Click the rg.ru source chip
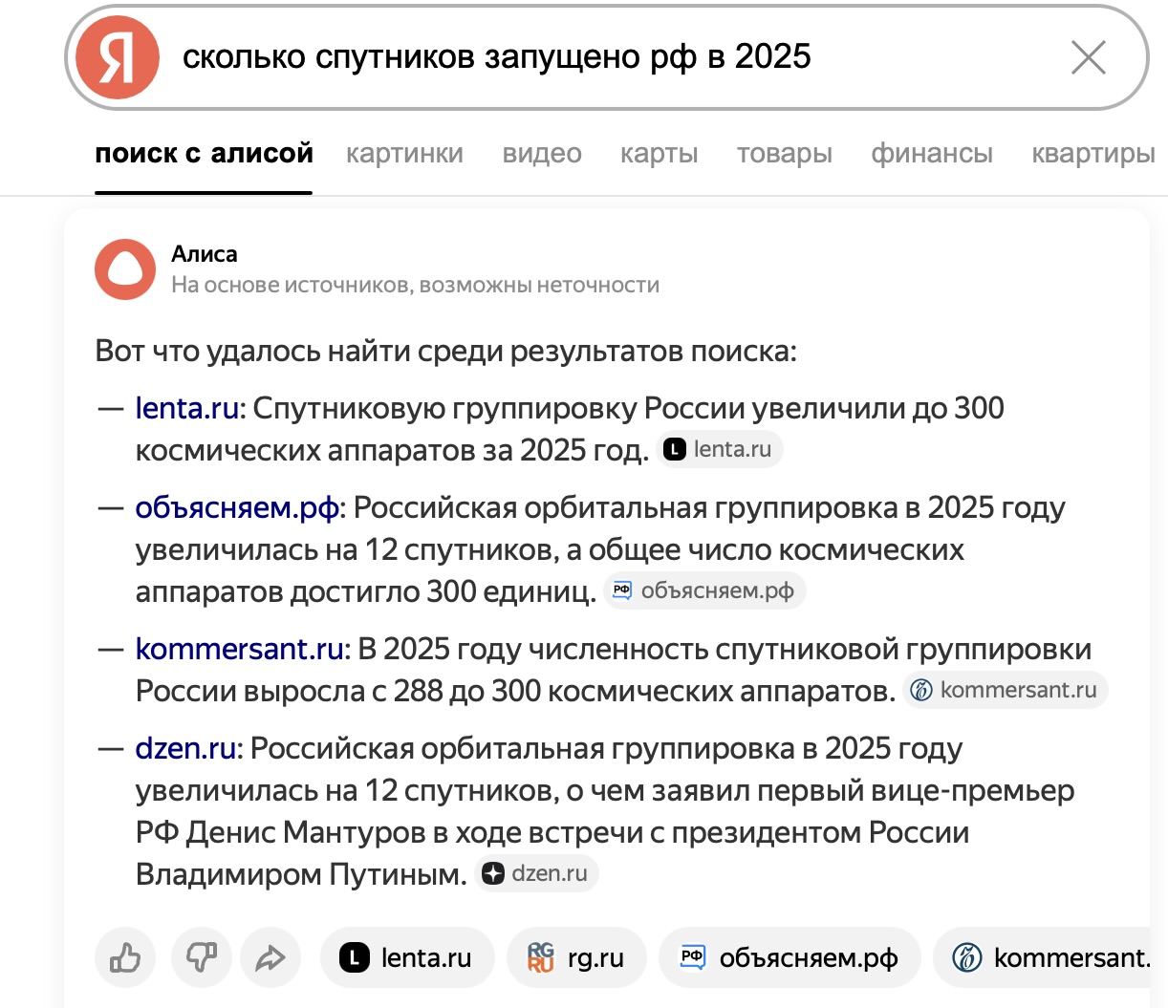This screenshot has width=1168, height=1008. (x=576, y=957)
